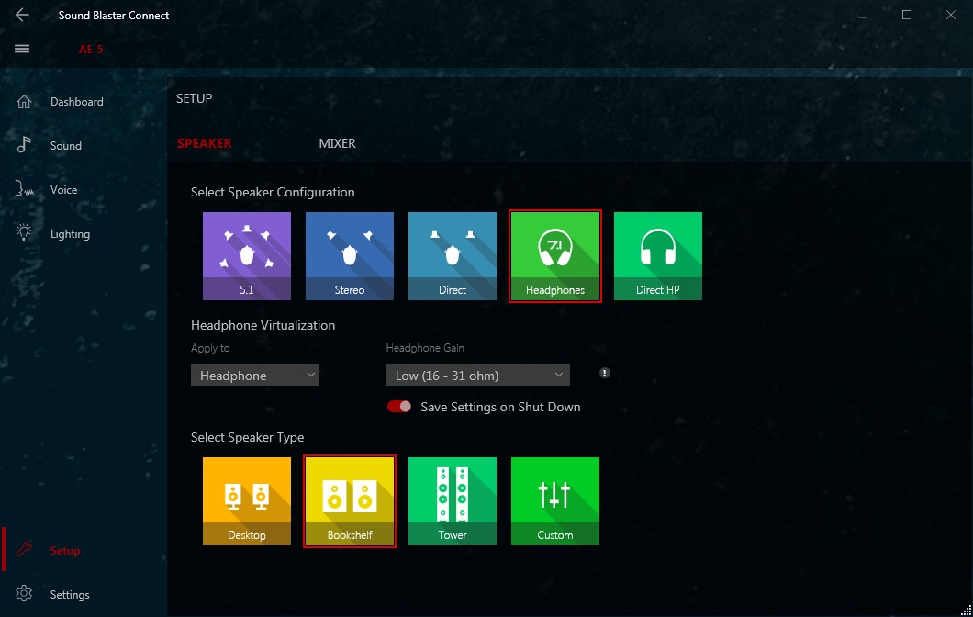973x617 pixels.
Task: Select the 5.1 speaker configuration tile
Action: [x=246, y=256]
